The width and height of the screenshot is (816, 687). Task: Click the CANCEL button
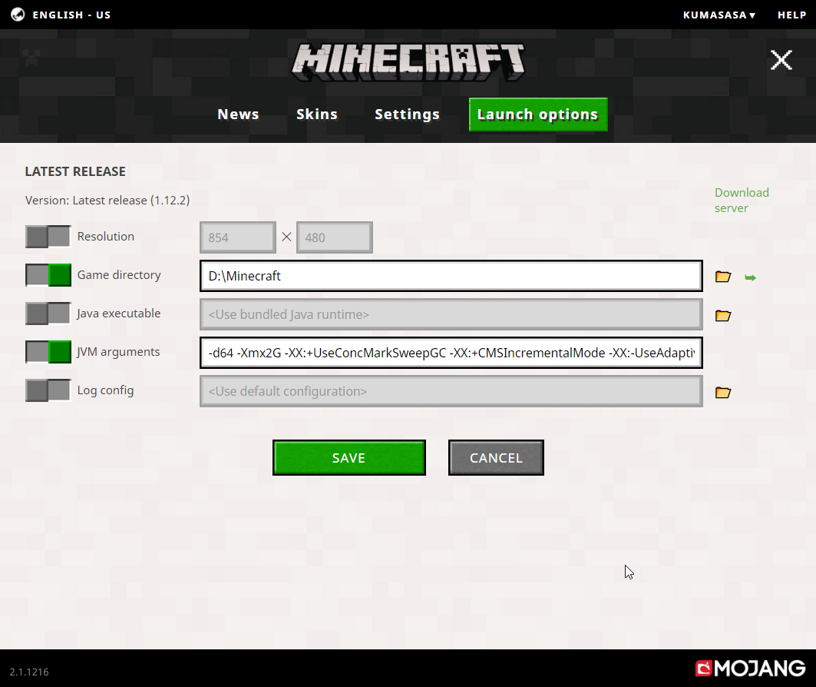496,458
